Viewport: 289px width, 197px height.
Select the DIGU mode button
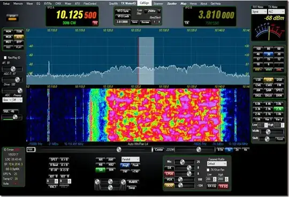269,95
